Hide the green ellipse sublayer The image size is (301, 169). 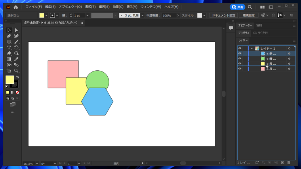240,58
